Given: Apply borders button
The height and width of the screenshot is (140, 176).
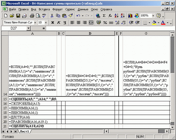Looking at the screenshot, I should 145,23.
